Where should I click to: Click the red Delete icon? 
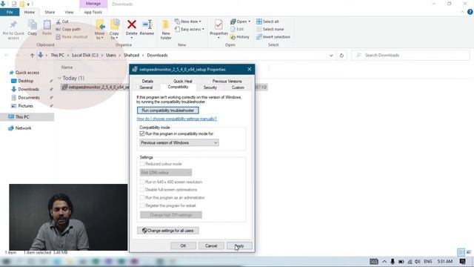tap(132, 24)
